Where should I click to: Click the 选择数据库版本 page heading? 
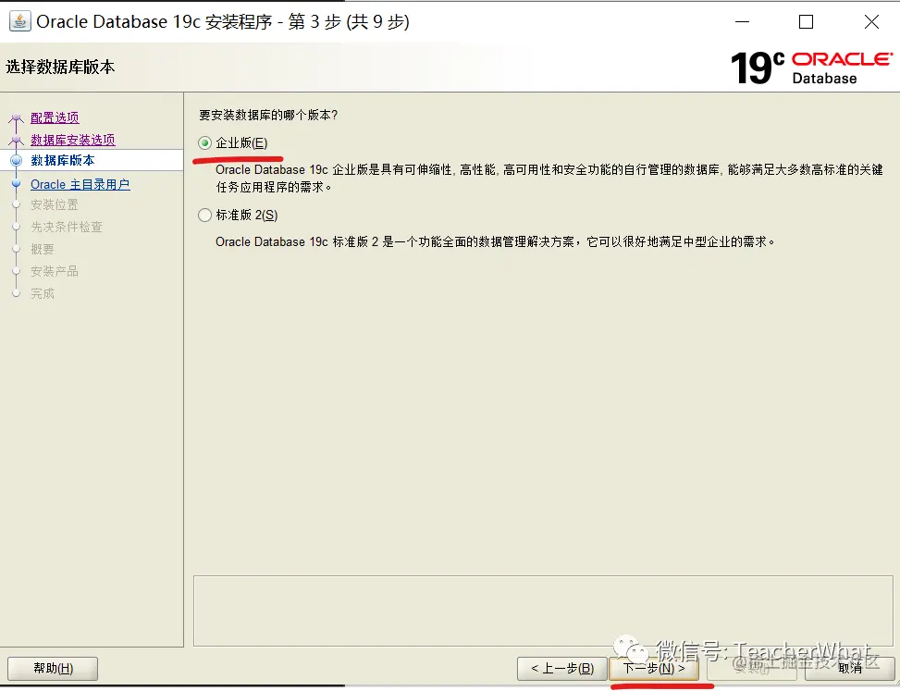point(60,68)
